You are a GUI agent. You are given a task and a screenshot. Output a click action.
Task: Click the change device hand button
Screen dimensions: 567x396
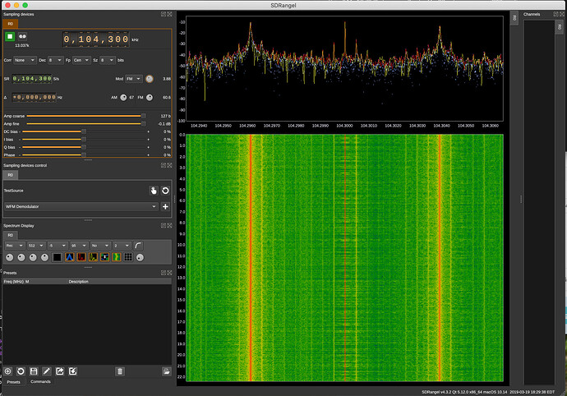pos(153,190)
